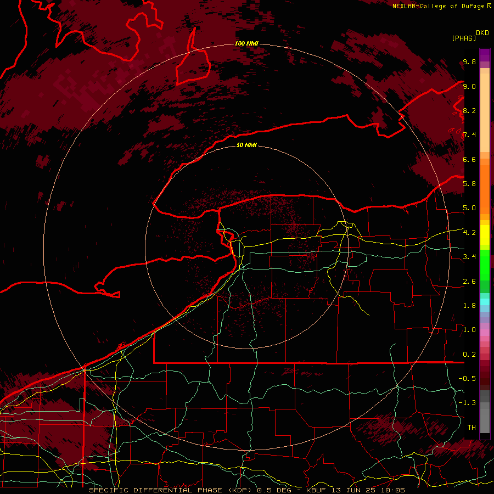Click the KDP product caption at the bottom

247,490
